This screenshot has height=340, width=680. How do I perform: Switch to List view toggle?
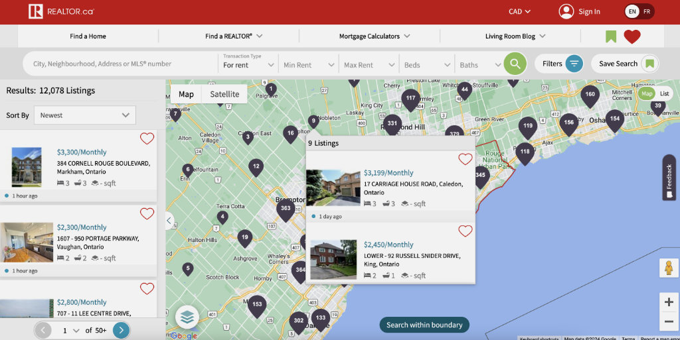pos(664,94)
